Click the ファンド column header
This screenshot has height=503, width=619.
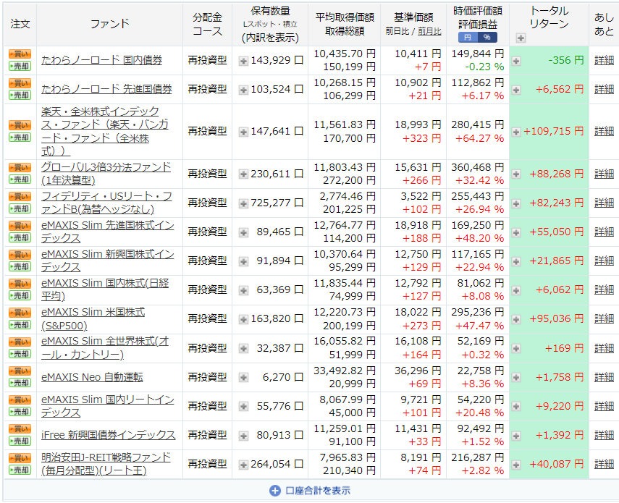[x=110, y=24]
